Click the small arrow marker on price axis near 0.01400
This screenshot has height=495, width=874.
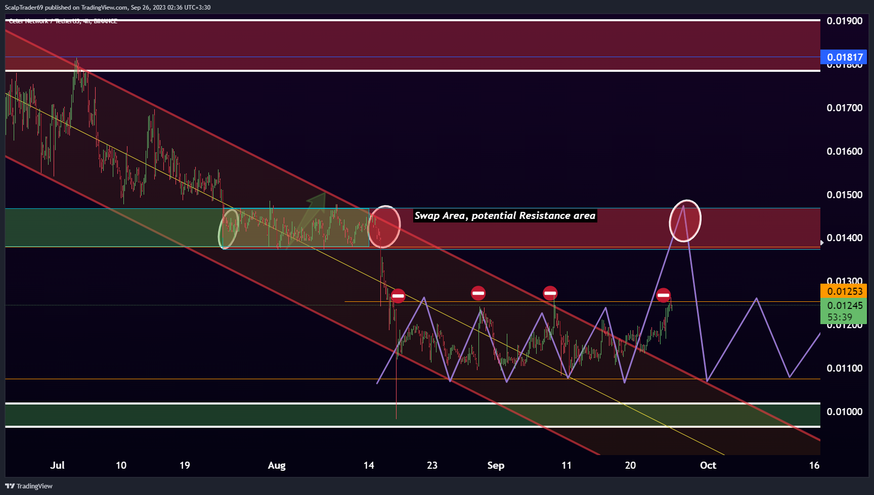822,243
